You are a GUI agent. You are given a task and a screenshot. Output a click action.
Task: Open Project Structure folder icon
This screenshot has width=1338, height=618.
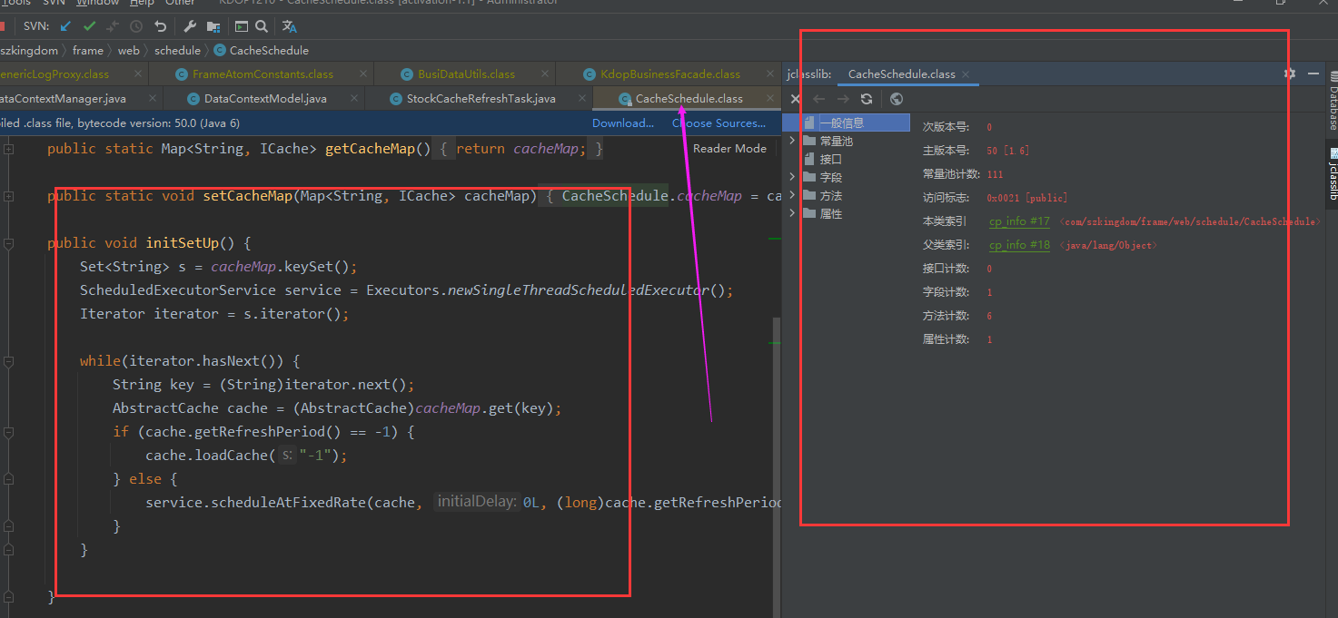pos(213,26)
